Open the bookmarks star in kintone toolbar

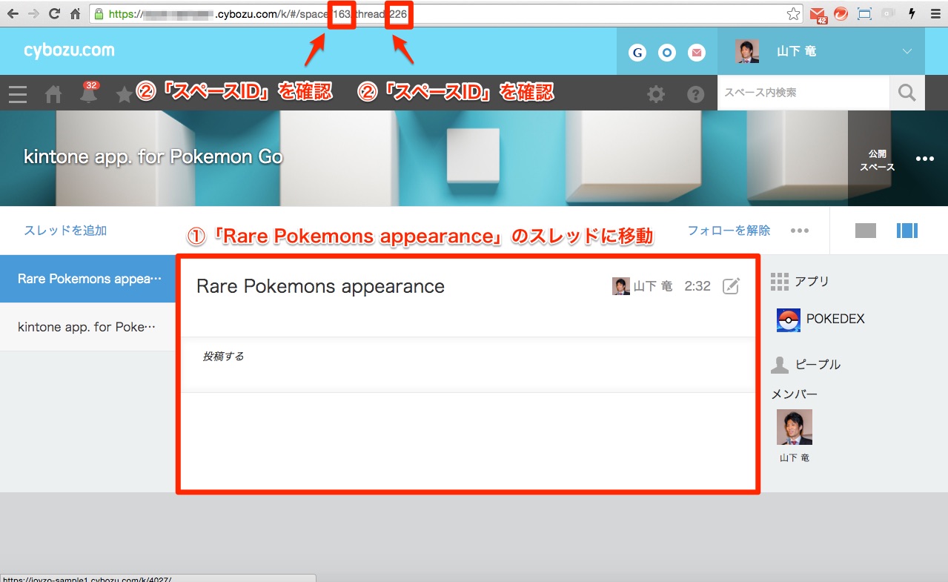(124, 94)
